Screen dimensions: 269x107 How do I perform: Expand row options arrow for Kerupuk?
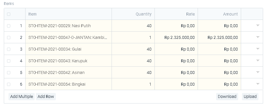(x=258, y=61)
